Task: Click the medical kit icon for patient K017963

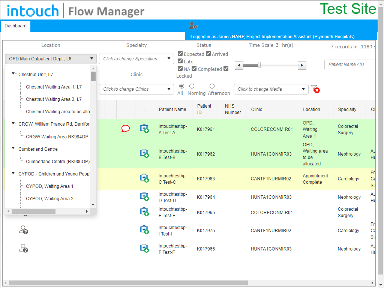Action: tap(144, 178)
